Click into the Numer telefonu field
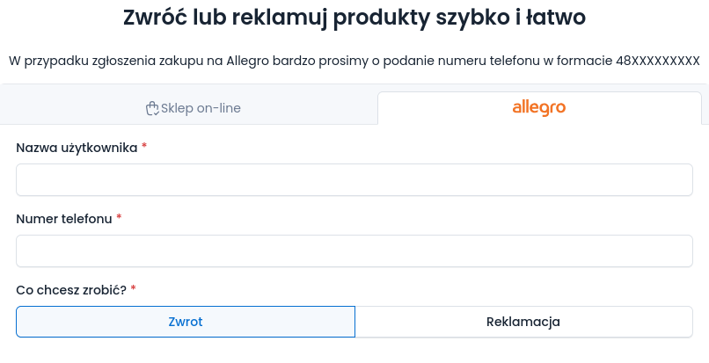Image resolution: width=709 pixels, height=363 pixels. pyautogui.click(x=354, y=250)
